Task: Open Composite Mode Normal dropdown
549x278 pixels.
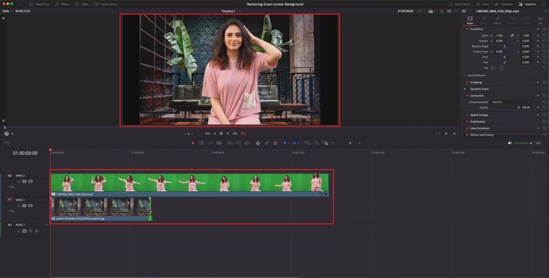Action: (511, 102)
